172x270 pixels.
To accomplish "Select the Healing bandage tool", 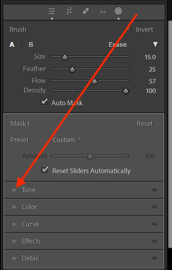I will [86, 11].
